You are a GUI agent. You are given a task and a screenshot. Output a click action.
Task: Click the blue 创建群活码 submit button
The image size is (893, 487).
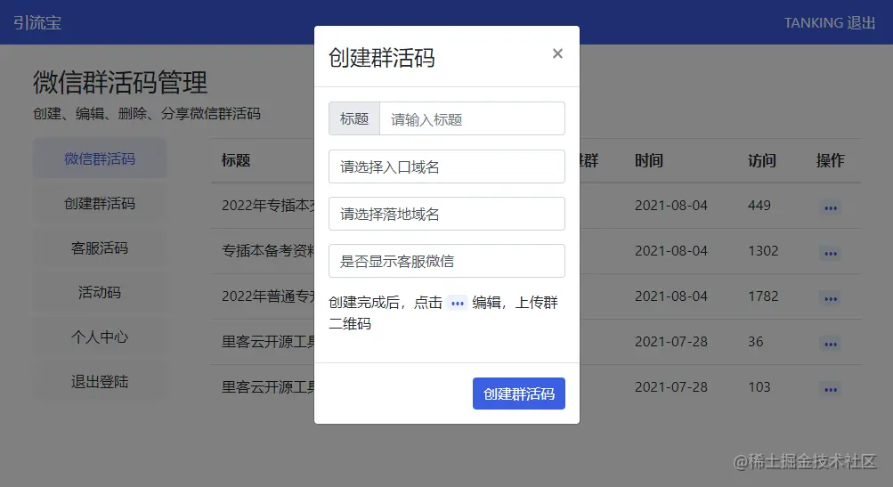[519, 394]
